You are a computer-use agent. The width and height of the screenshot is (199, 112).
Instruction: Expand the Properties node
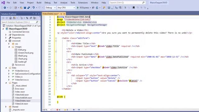(6, 38)
